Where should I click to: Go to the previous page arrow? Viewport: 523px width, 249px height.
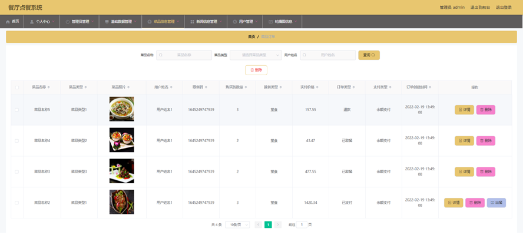click(258, 225)
